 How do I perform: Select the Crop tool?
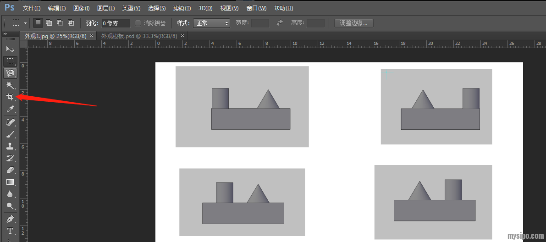click(x=10, y=97)
